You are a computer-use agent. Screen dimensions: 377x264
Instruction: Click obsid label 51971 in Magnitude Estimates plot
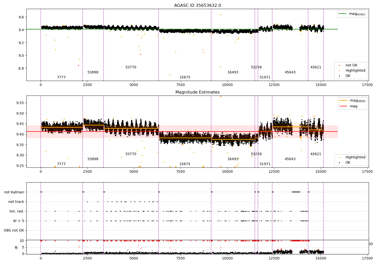point(265,164)
